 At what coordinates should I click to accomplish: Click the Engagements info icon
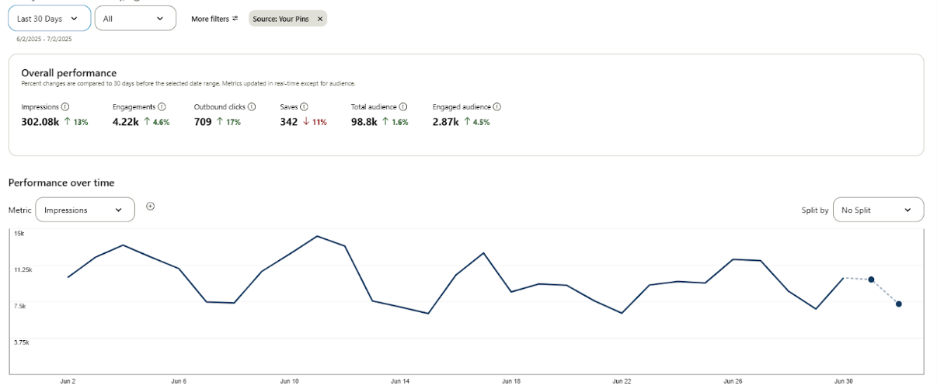[162, 106]
